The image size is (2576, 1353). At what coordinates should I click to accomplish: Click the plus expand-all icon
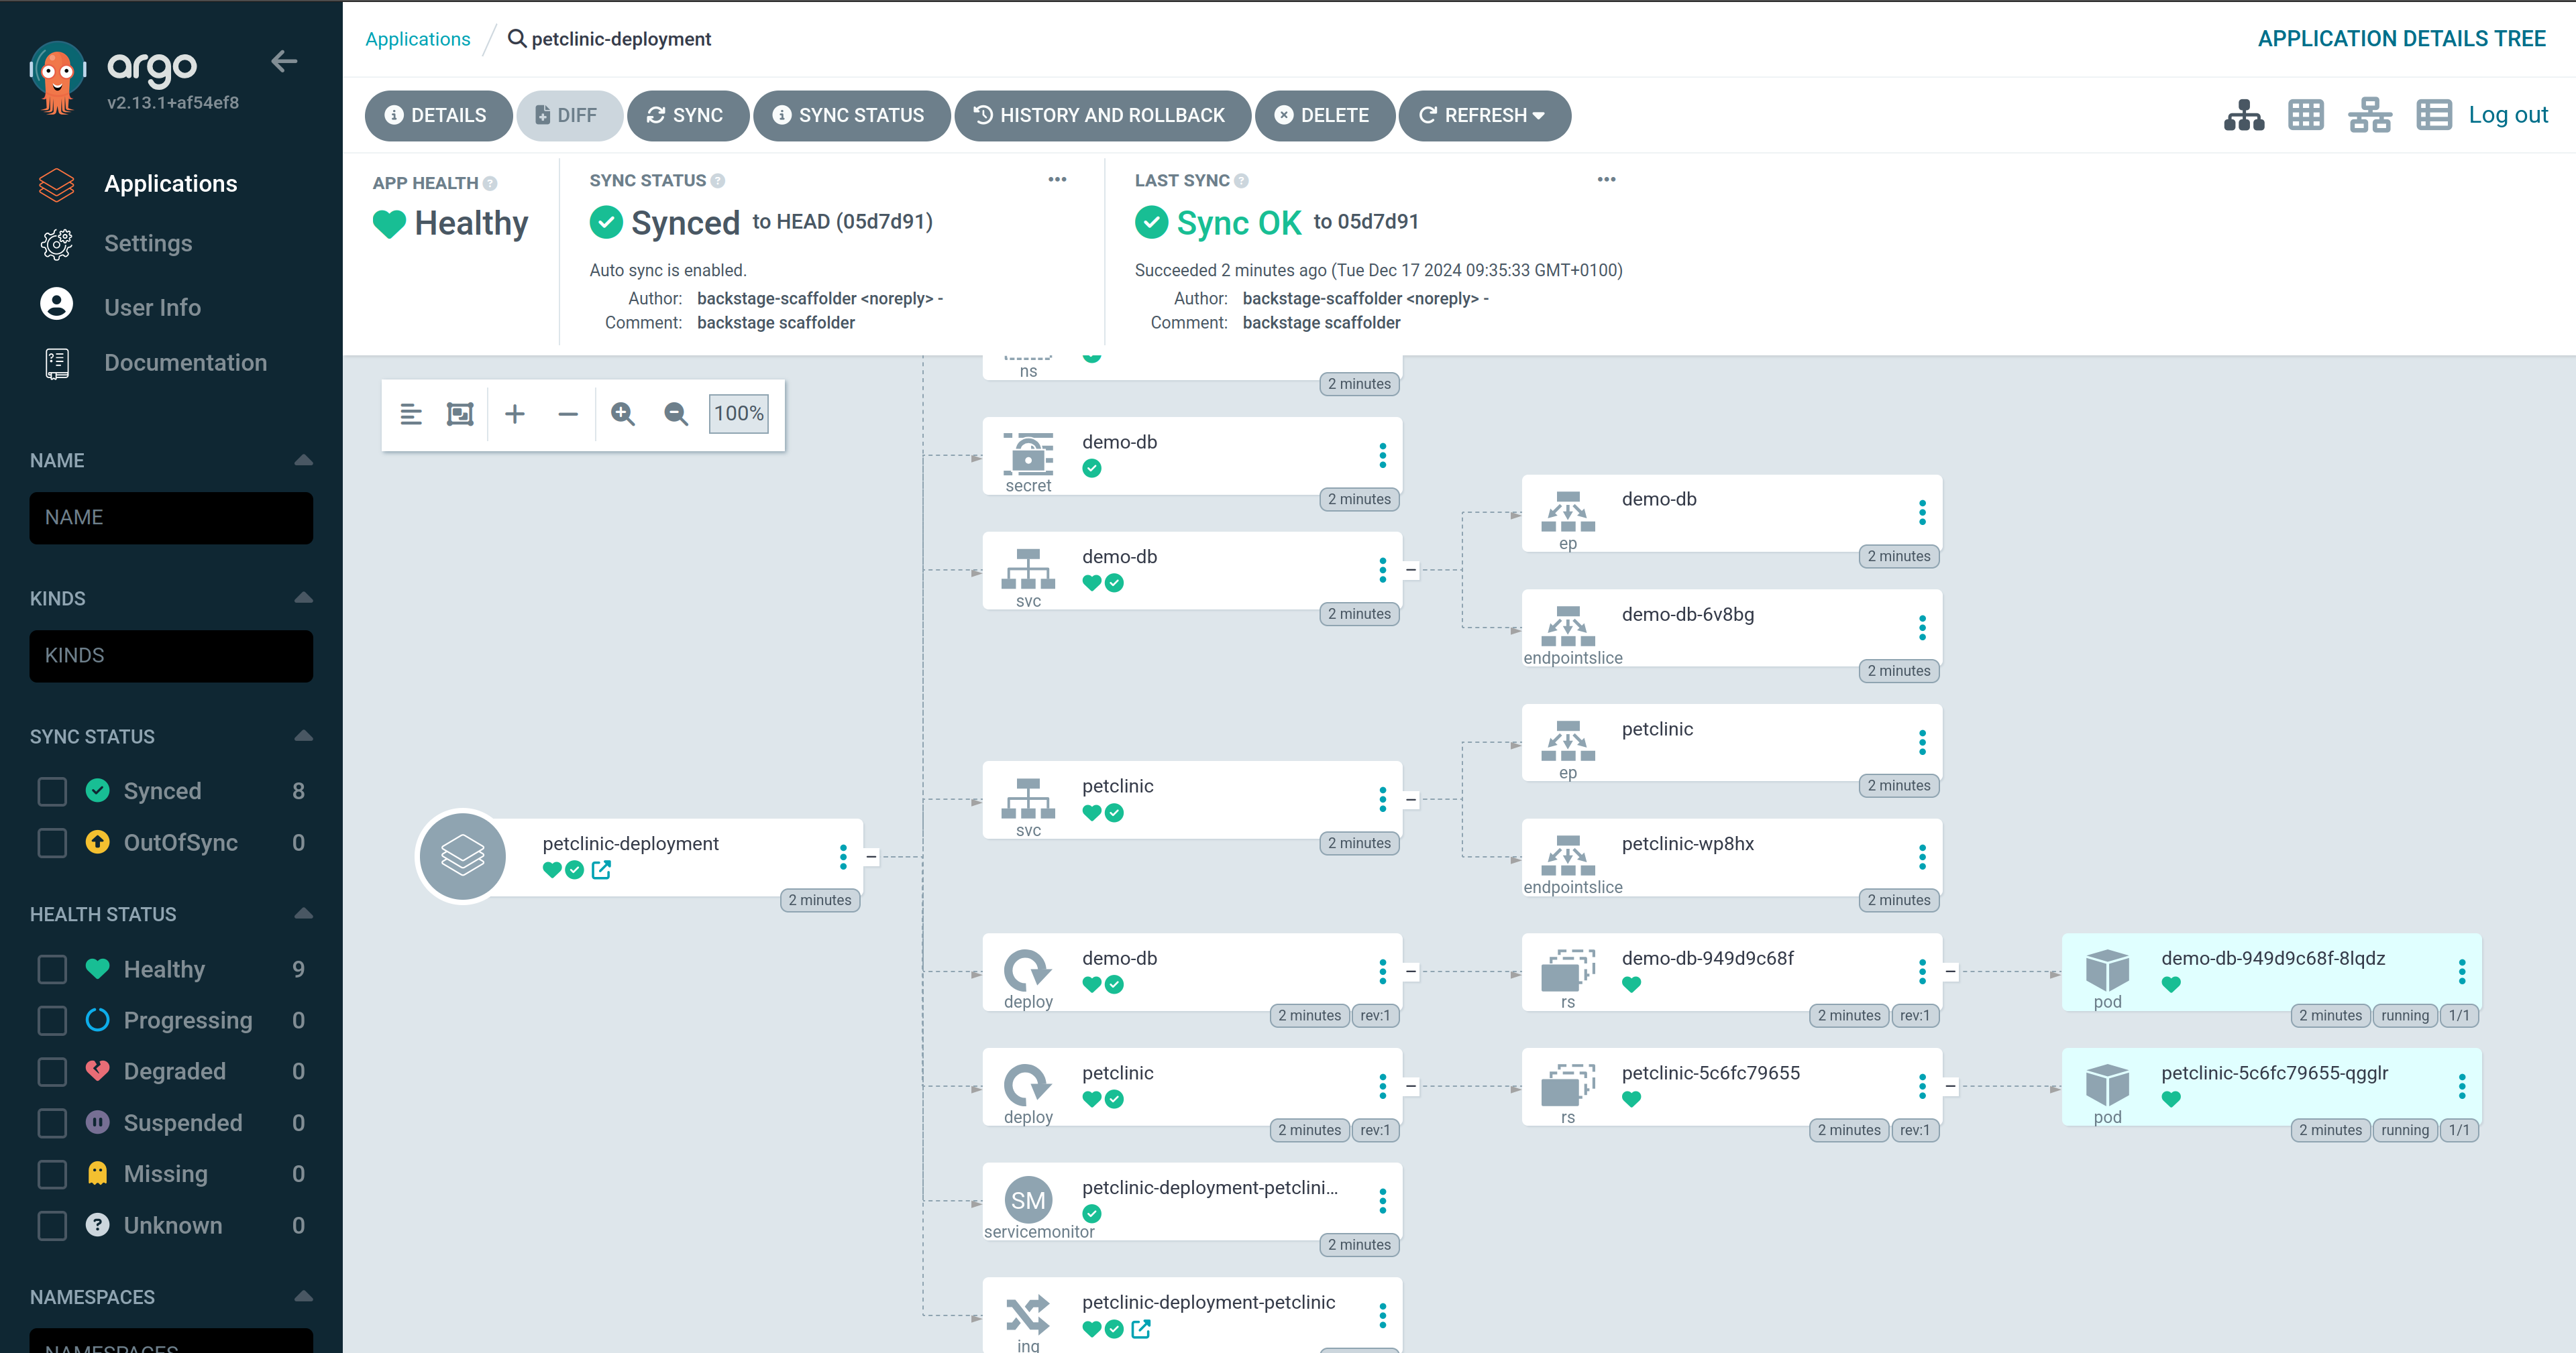tap(515, 414)
